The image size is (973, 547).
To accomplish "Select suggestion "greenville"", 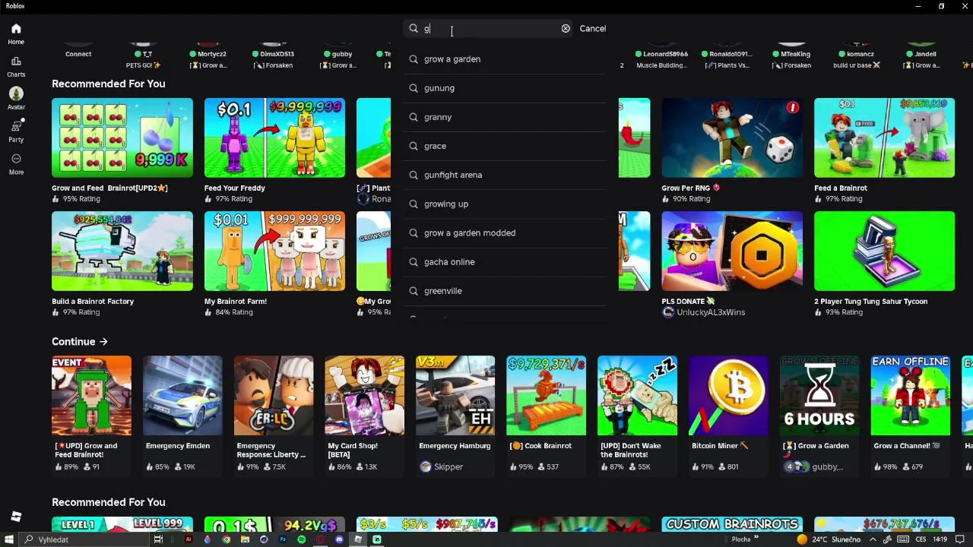I will coord(506,290).
